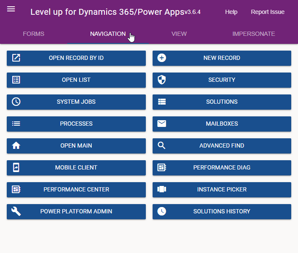Click the Performance Diag icon
Screen dimensions: 298x253
pos(162,167)
